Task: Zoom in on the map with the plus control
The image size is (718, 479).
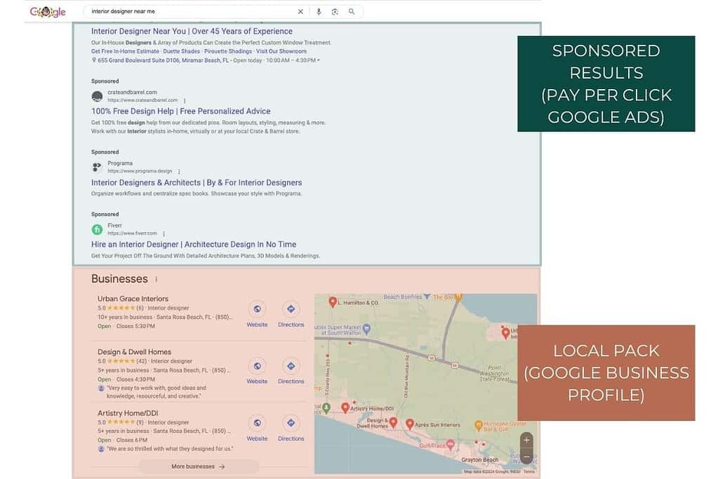Action: (x=525, y=440)
